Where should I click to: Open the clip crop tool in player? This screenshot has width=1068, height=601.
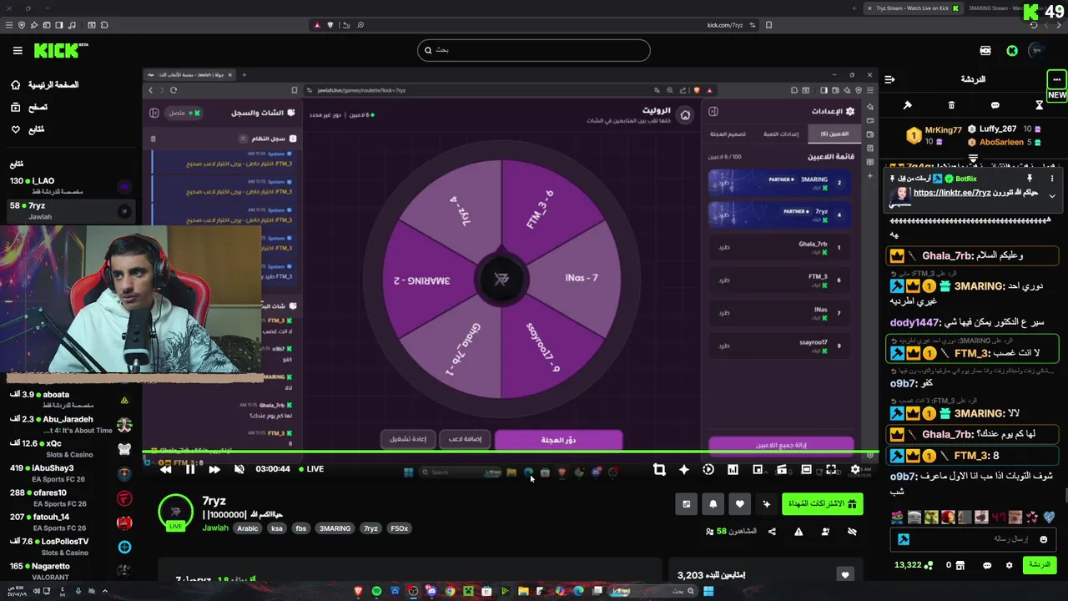(659, 470)
